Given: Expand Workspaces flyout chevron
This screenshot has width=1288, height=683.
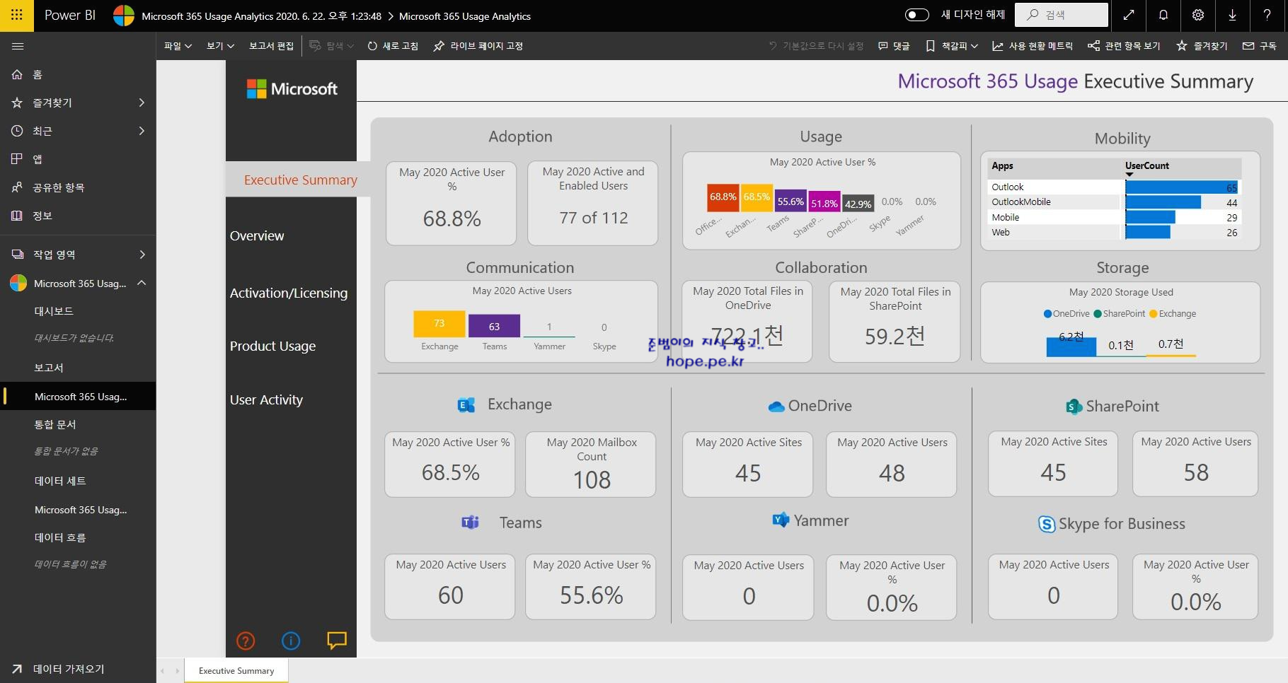Looking at the screenshot, I should pos(142,255).
